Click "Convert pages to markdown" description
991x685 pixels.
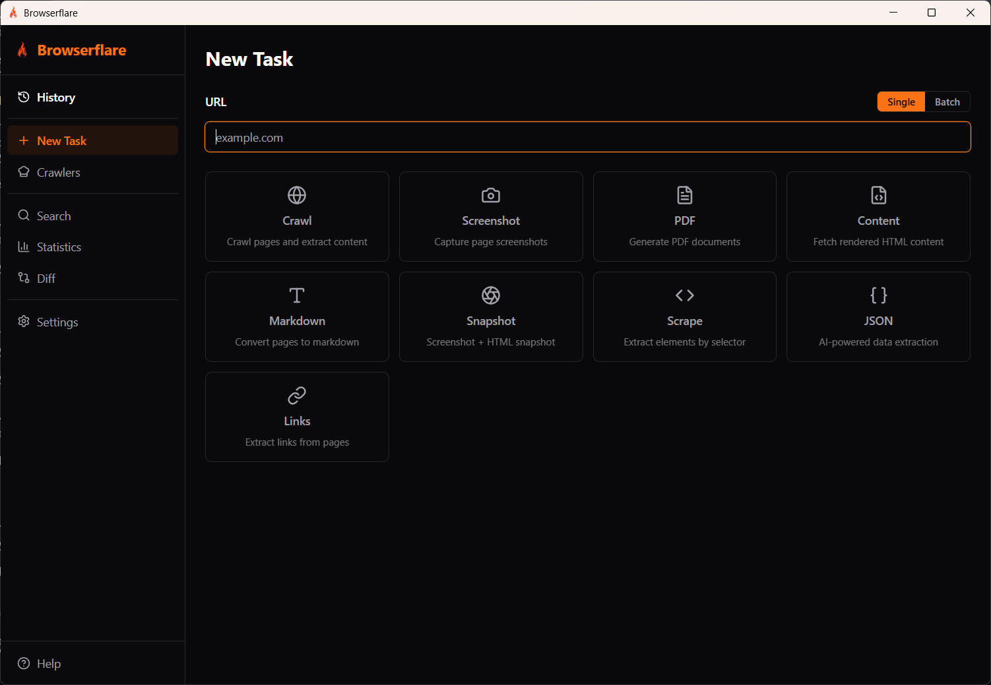(297, 342)
